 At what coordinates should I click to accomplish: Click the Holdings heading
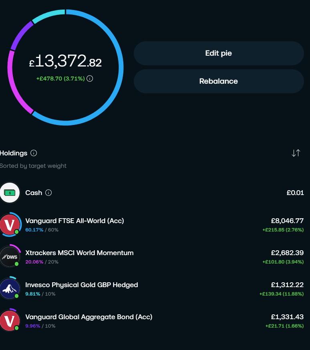[x=14, y=153]
